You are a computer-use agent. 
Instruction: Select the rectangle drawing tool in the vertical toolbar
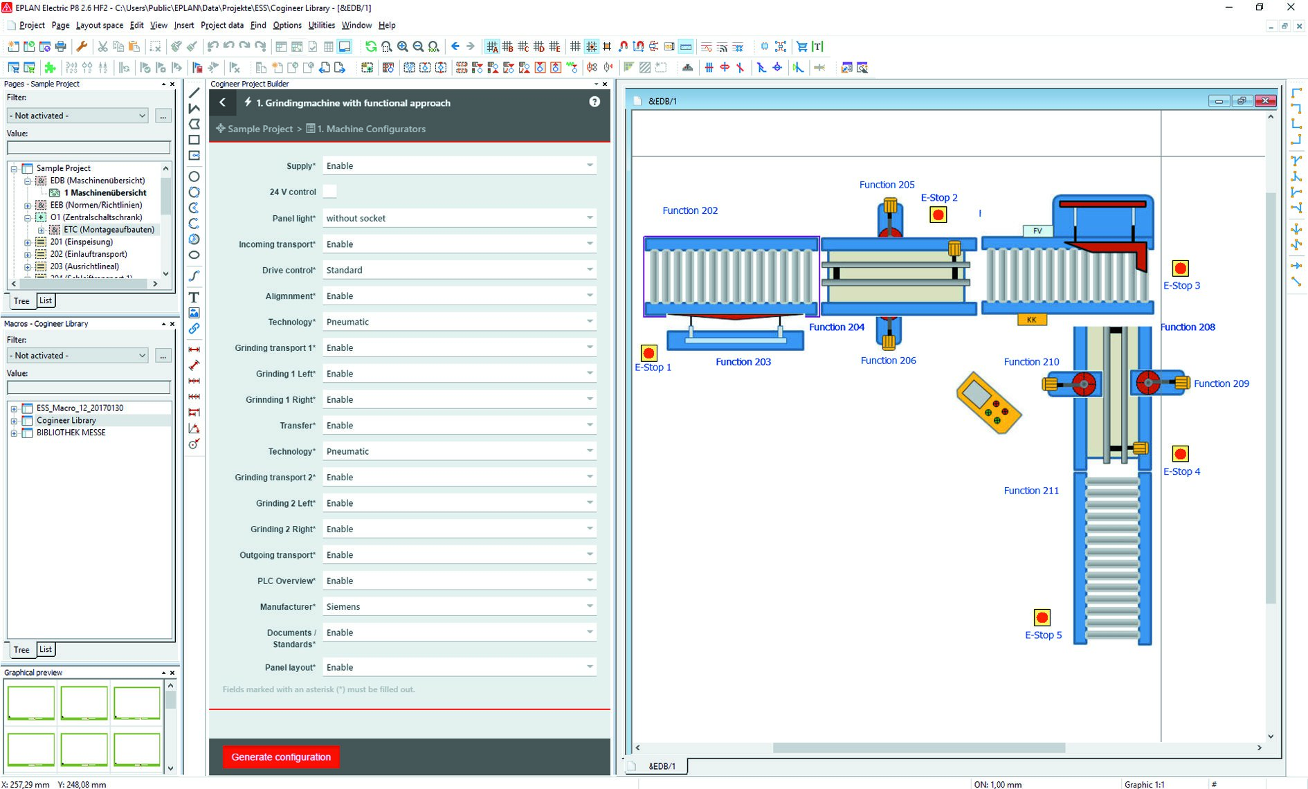[x=194, y=138]
